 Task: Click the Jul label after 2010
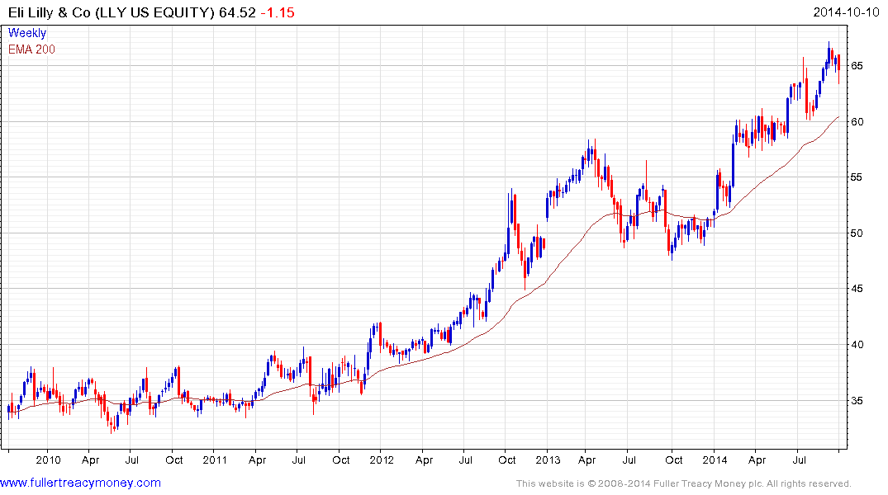pyautogui.click(x=132, y=460)
